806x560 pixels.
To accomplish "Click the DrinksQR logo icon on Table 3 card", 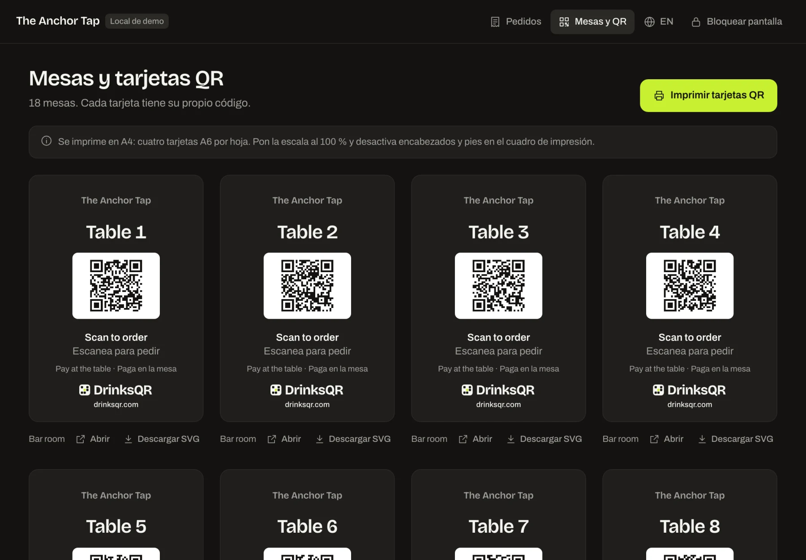I will coord(467,390).
